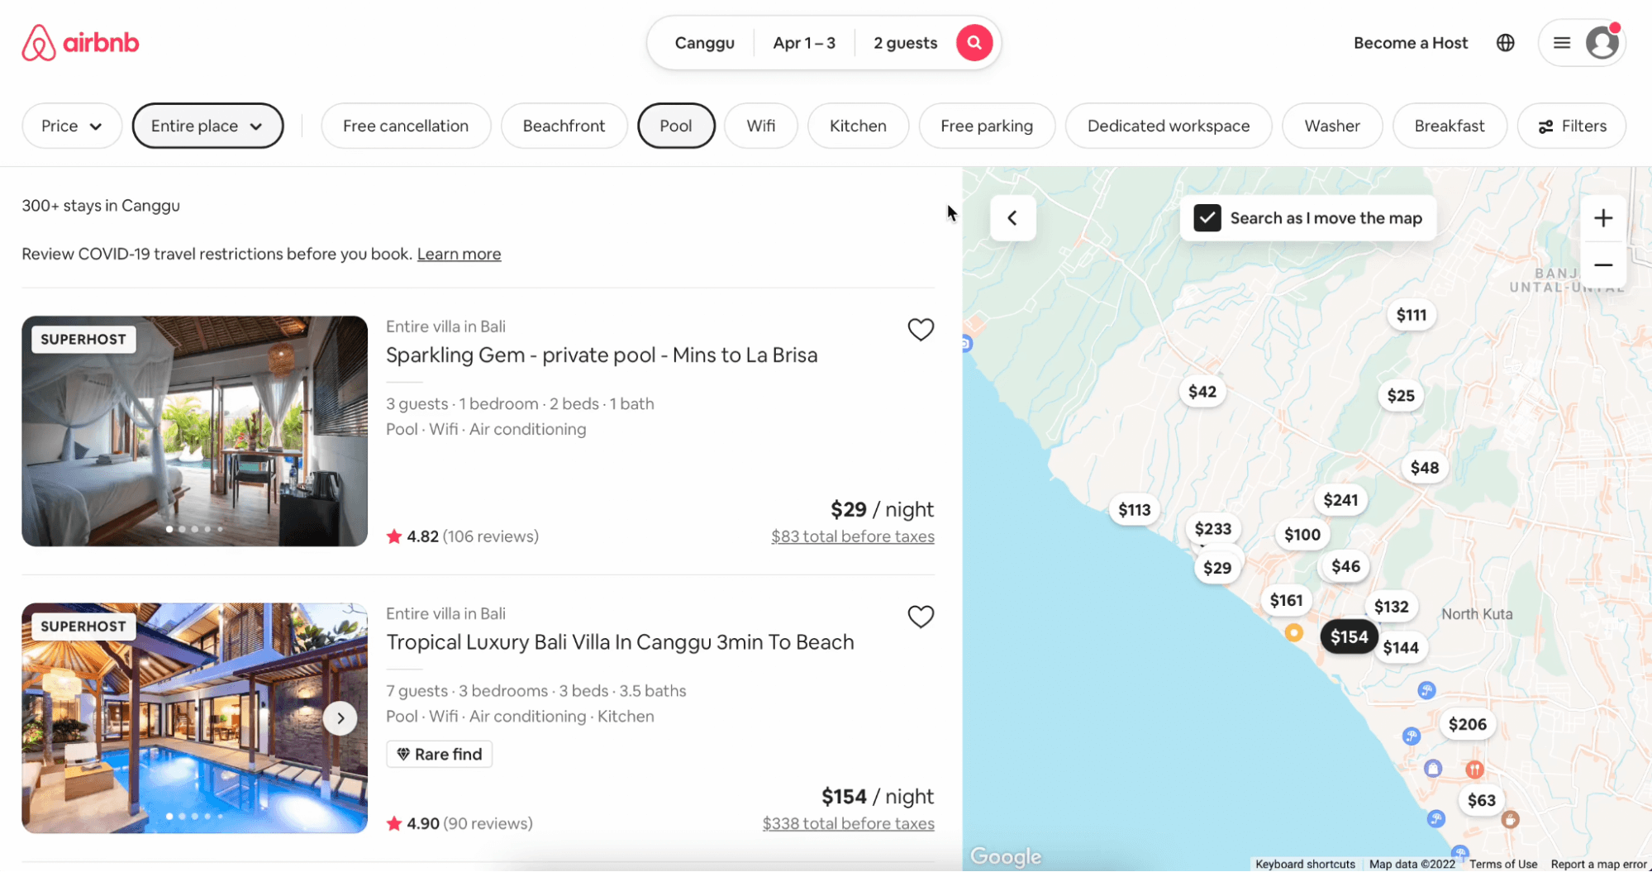Open the Filters button

(1571, 126)
